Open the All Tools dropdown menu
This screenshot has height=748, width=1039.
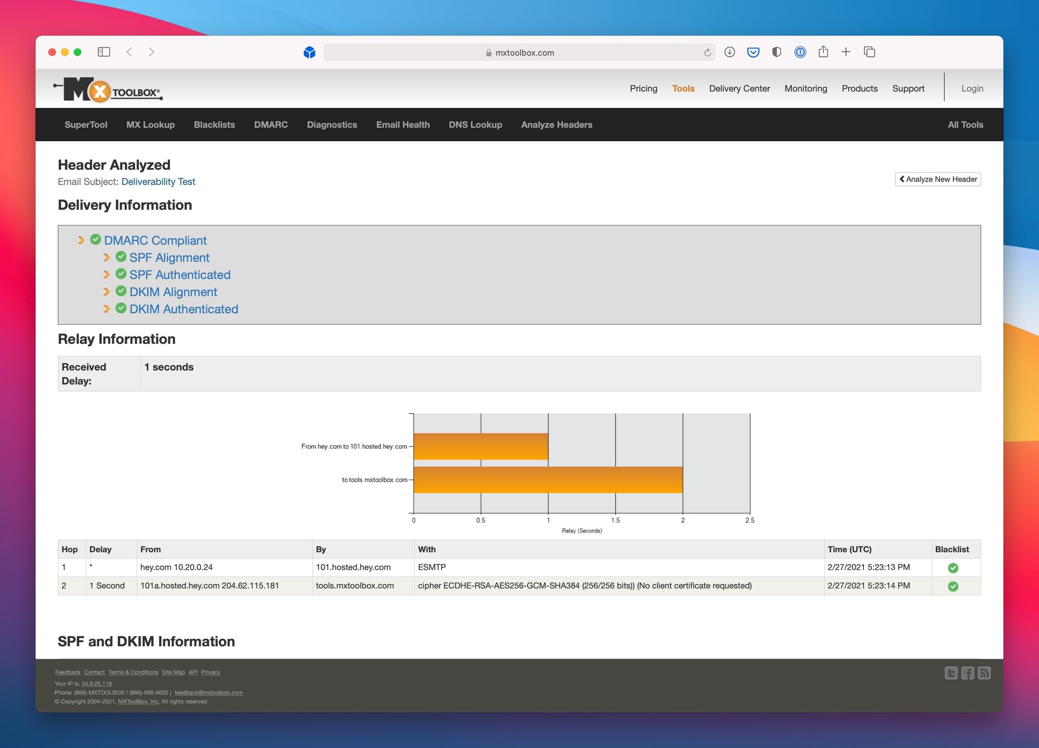[965, 125]
